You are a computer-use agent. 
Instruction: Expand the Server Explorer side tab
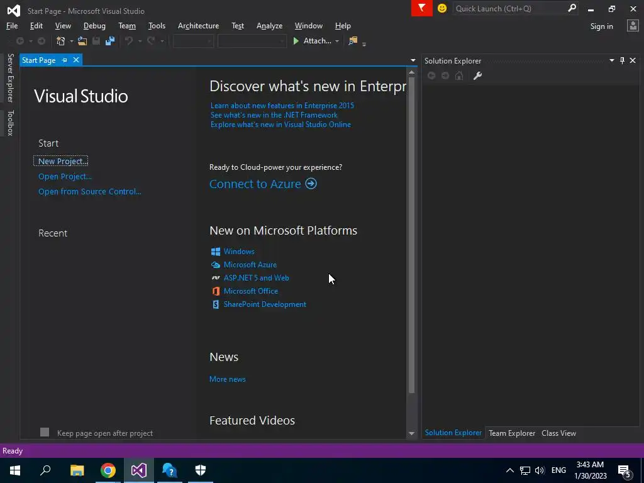10,77
